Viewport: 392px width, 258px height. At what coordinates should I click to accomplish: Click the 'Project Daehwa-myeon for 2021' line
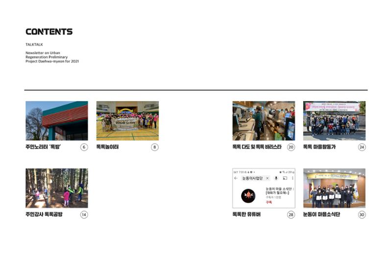pyautogui.click(x=52, y=61)
